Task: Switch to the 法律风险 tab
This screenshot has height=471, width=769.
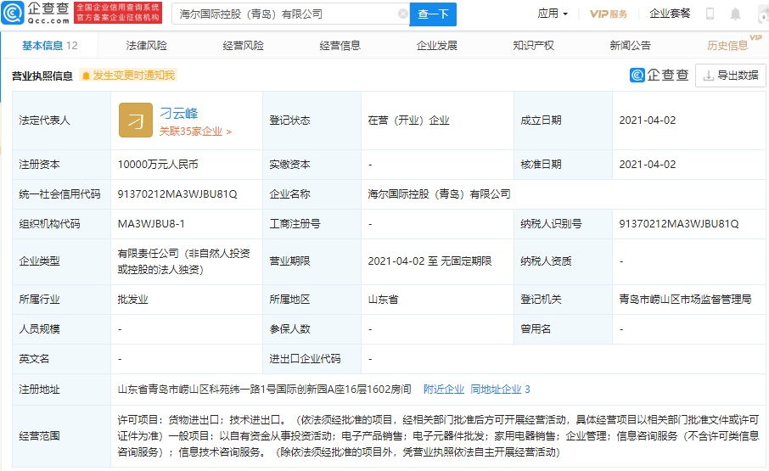Action: coord(146,46)
